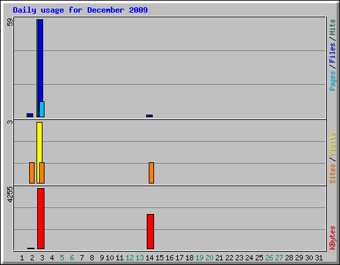Click day label '8' on the axis
This screenshot has height=265, width=340.
click(x=92, y=258)
